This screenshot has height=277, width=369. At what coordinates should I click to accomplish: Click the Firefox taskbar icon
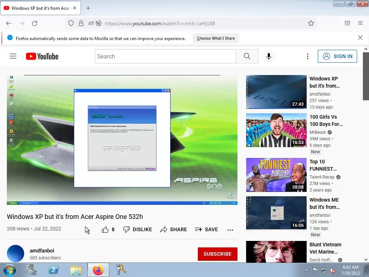(x=98, y=270)
